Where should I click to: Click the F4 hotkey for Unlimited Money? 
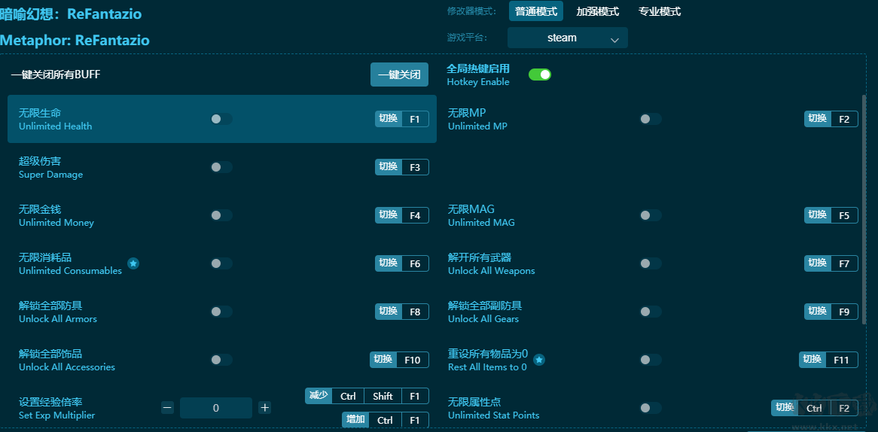point(402,215)
